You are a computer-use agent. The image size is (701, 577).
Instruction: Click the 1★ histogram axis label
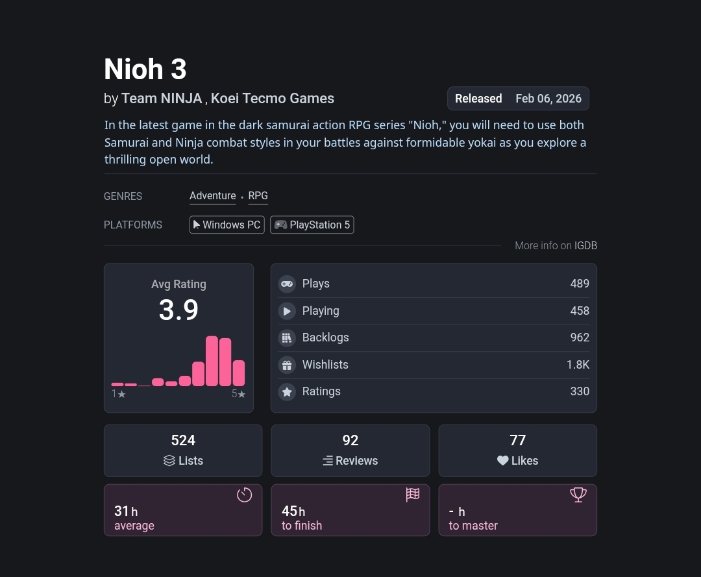coord(119,394)
